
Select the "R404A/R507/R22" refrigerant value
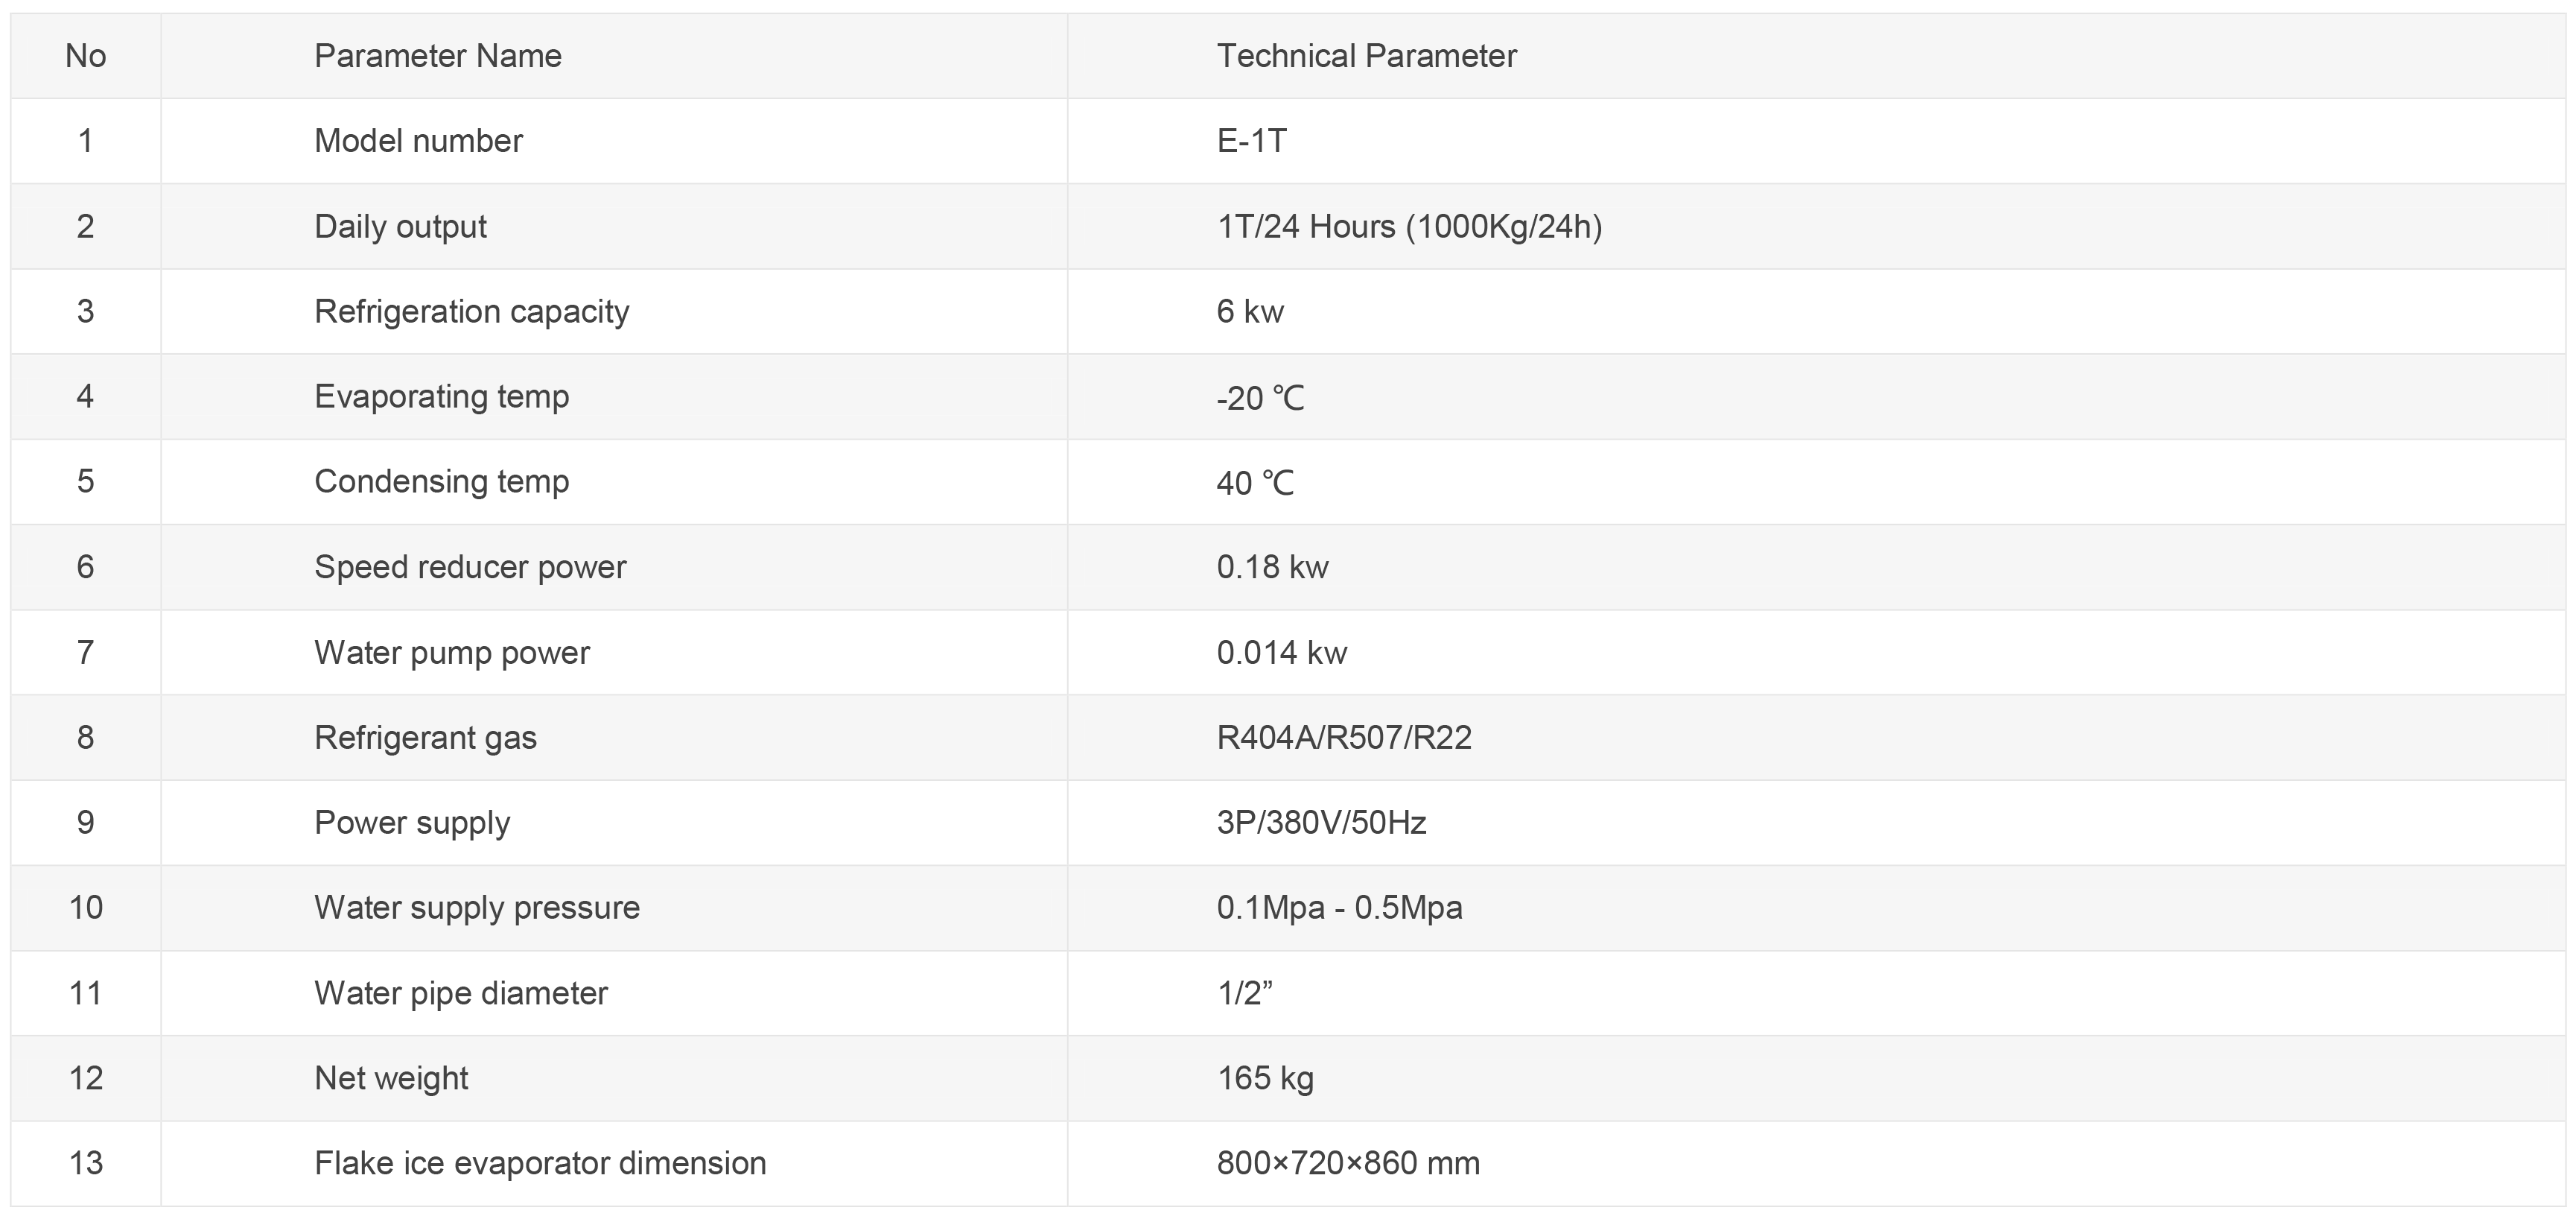[1344, 738]
